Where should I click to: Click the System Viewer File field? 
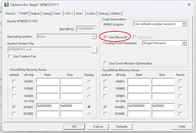click(x=50, y=50)
